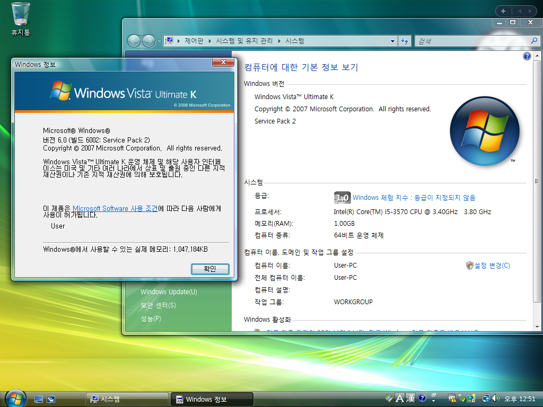Viewport: 543px width, 407px height.
Task: Click the Forward arrow in System window
Action: coord(148,41)
